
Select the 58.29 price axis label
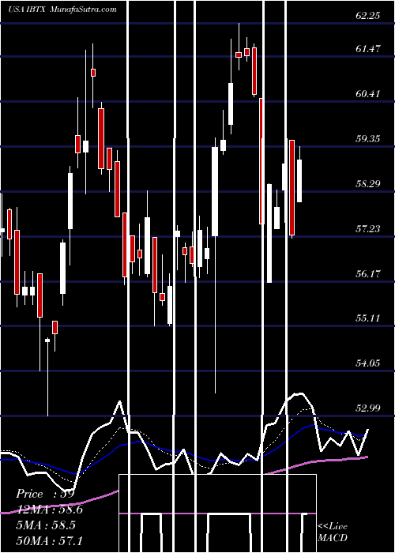click(368, 184)
